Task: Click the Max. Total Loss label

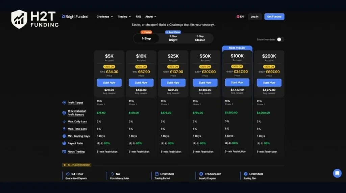Action: [x=77, y=129]
